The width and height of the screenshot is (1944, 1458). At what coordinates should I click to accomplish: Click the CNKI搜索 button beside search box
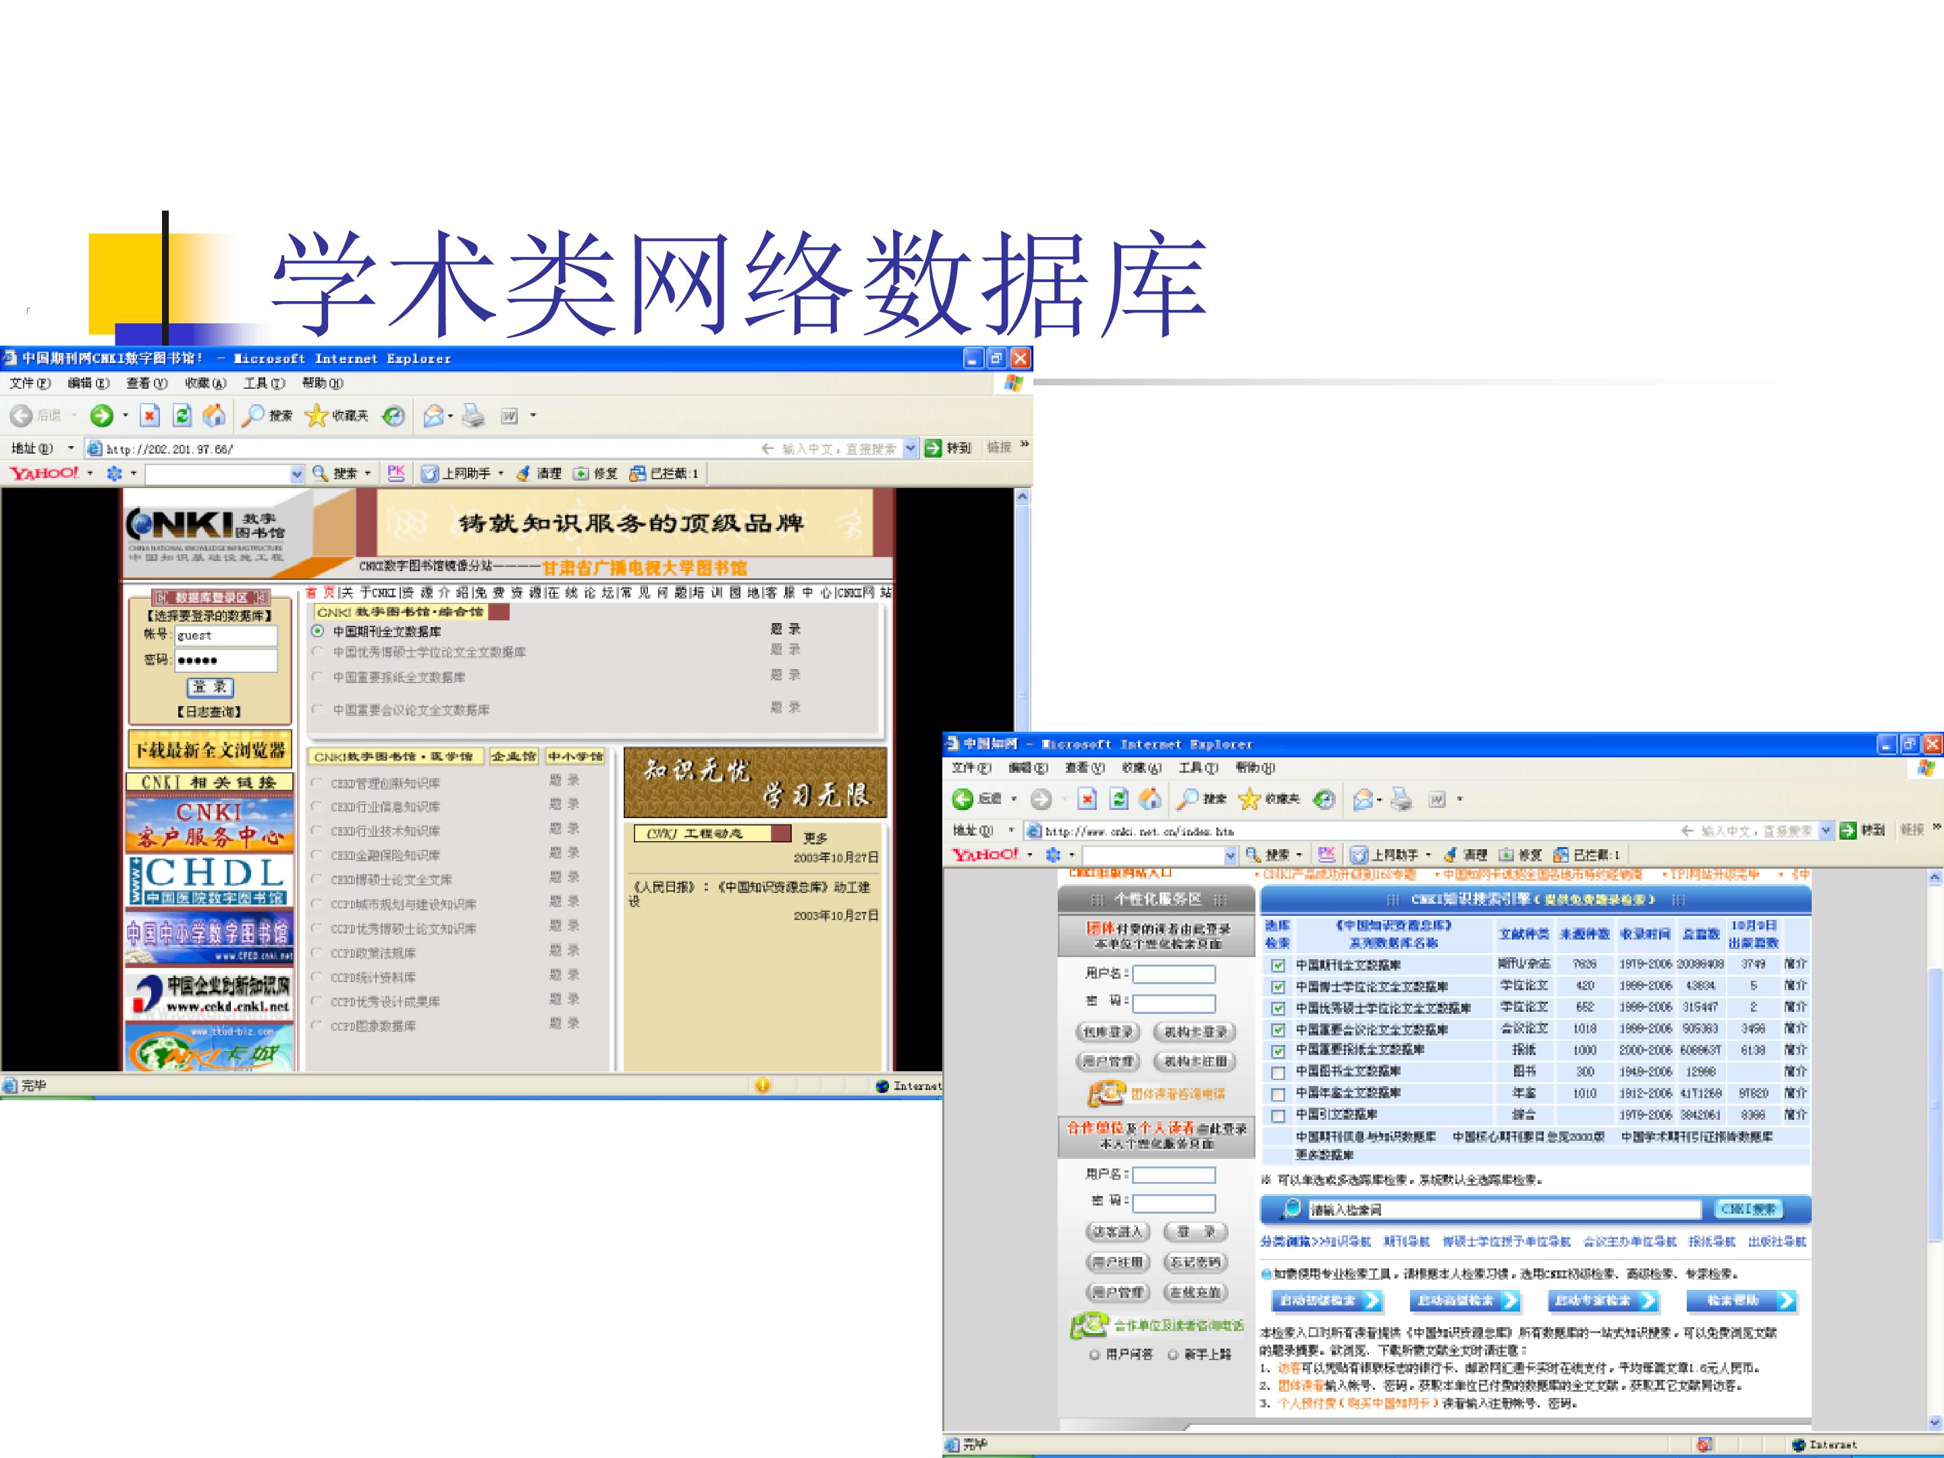click(1748, 1210)
